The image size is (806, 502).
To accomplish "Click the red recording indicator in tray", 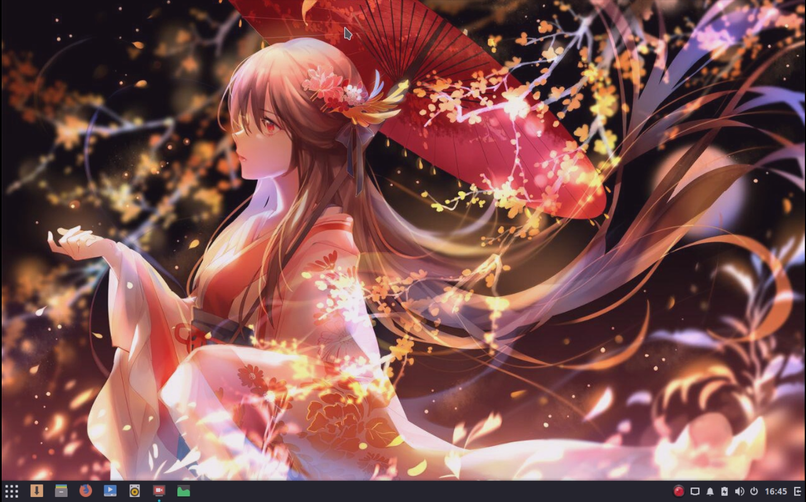I will click(x=679, y=491).
